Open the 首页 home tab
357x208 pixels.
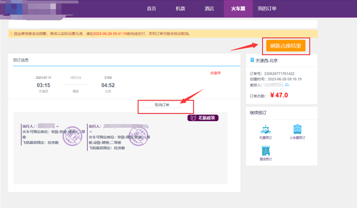click(x=152, y=9)
